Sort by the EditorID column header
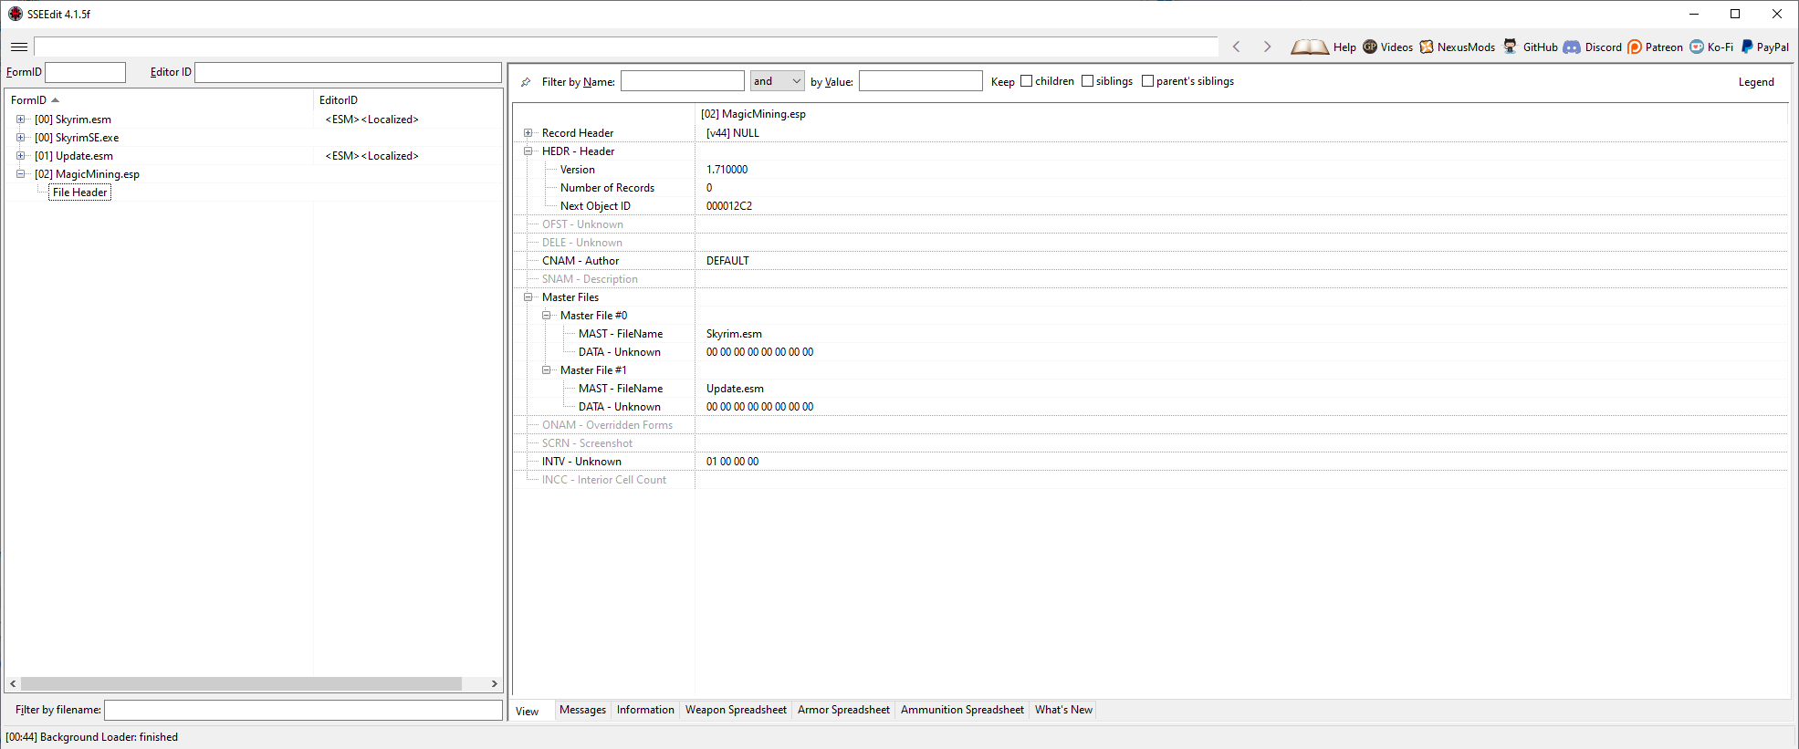The width and height of the screenshot is (1799, 749). pos(407,100)
